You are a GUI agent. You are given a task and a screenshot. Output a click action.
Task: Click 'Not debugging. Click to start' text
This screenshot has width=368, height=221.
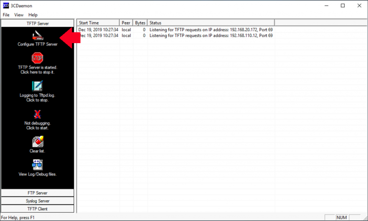click(37, 126)
